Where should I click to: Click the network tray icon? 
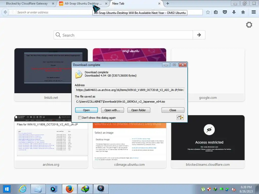[x=227, y=189]
